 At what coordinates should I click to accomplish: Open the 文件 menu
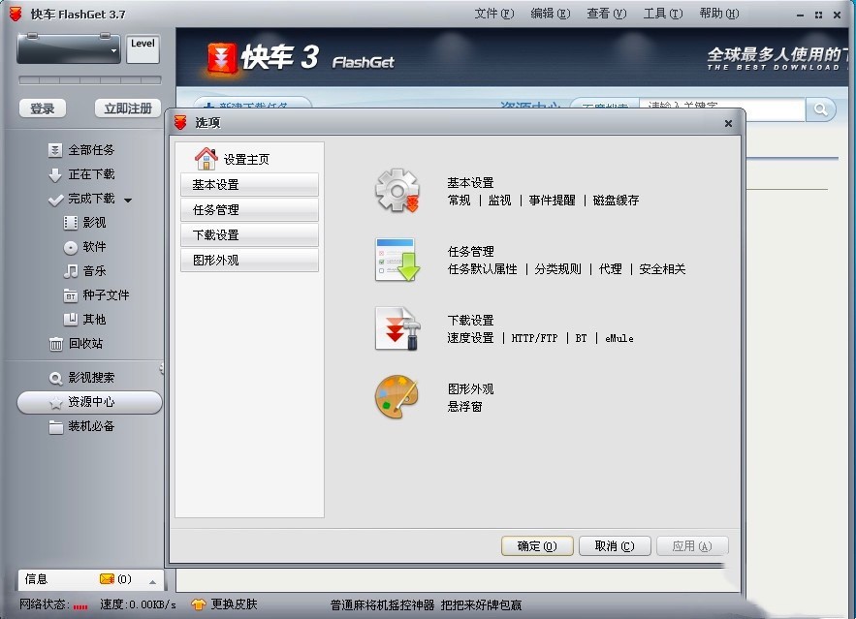[493, 15]
